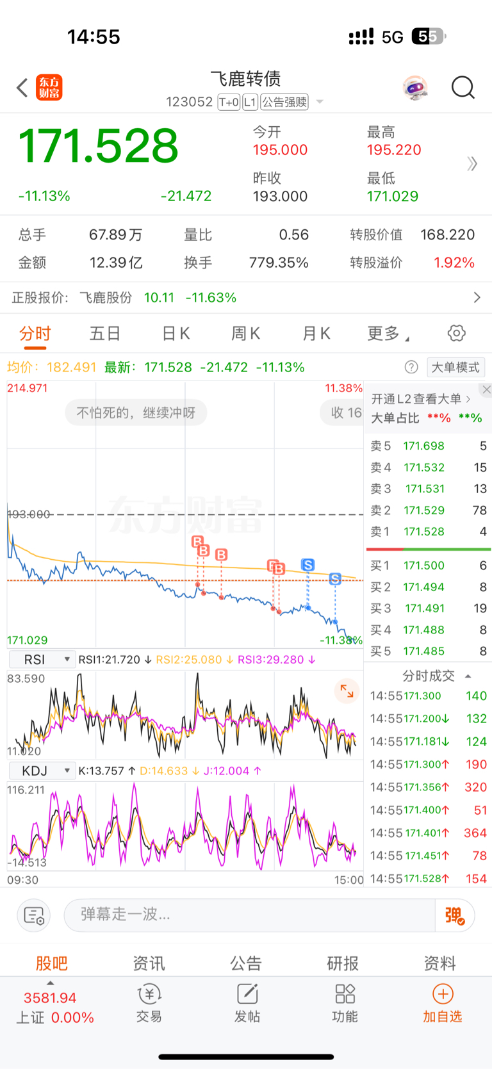This screenshot has width=492, height=1069.
Task: Select 买1 price 171.500 row
Action: [428, 566]
